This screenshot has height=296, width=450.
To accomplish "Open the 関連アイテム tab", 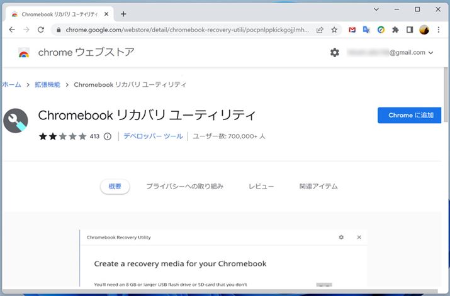I will [x=318, y=186].
